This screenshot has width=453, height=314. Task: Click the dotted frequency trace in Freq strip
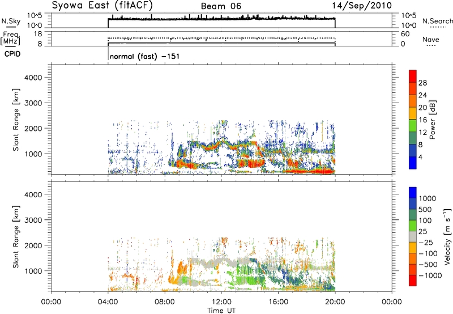(221, 38)
